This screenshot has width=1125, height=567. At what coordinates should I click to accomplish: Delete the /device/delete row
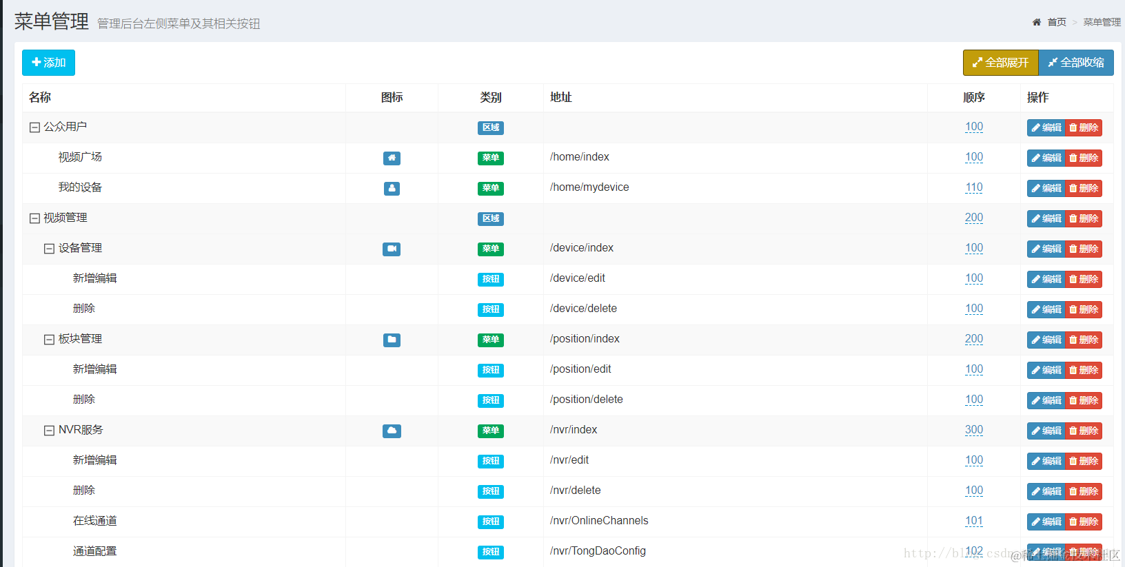[x=1084, y=309]
